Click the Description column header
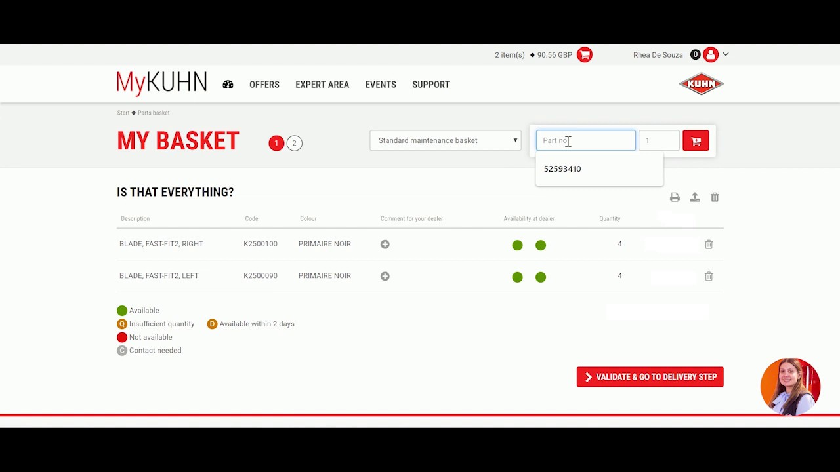The width and height of the screenshot is (840, 472). pos(135,219)
